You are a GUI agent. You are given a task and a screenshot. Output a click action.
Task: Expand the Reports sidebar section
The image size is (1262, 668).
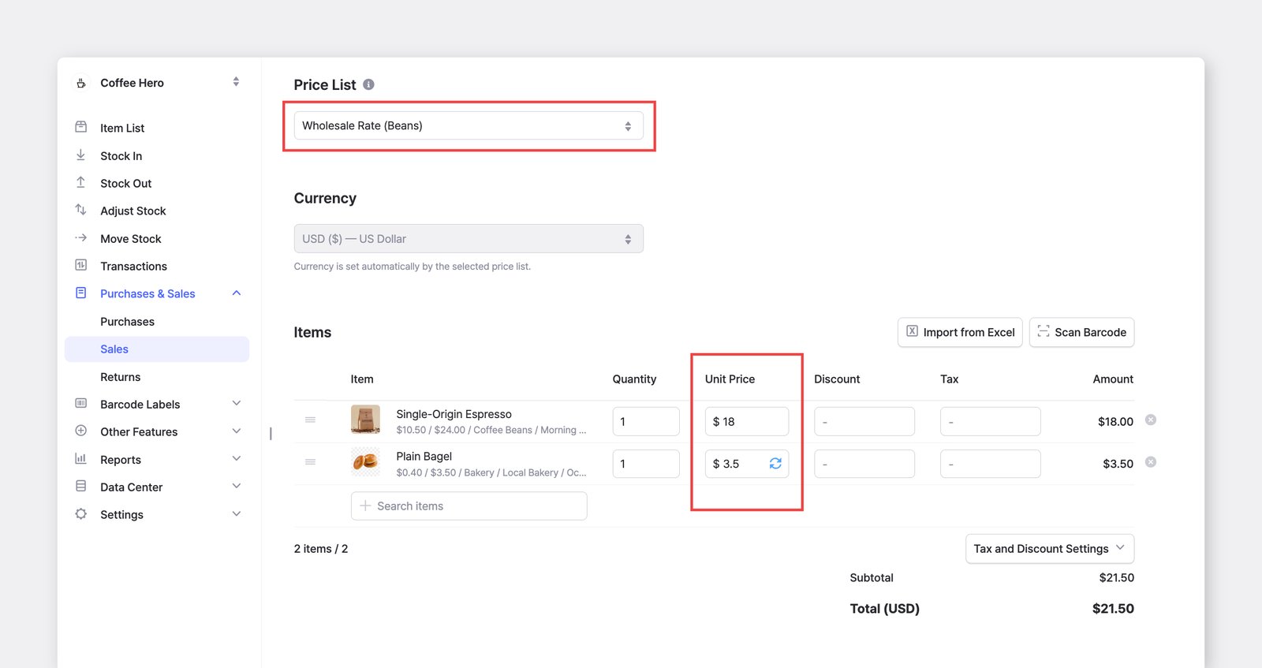(157, 460)
